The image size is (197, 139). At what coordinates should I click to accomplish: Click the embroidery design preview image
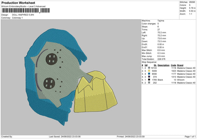[71, 77]
